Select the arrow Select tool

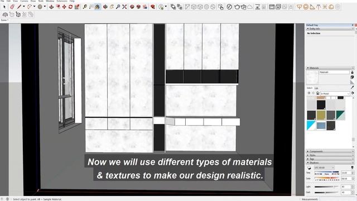4,7
